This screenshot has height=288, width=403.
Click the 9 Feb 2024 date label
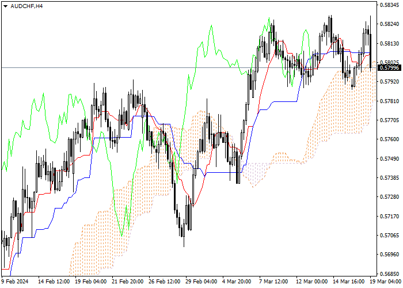click(x=15, y=282)
